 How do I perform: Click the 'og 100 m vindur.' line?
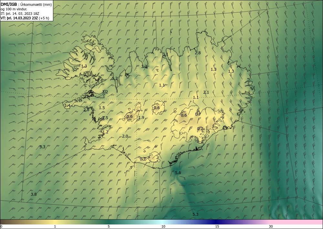(14, 9)
